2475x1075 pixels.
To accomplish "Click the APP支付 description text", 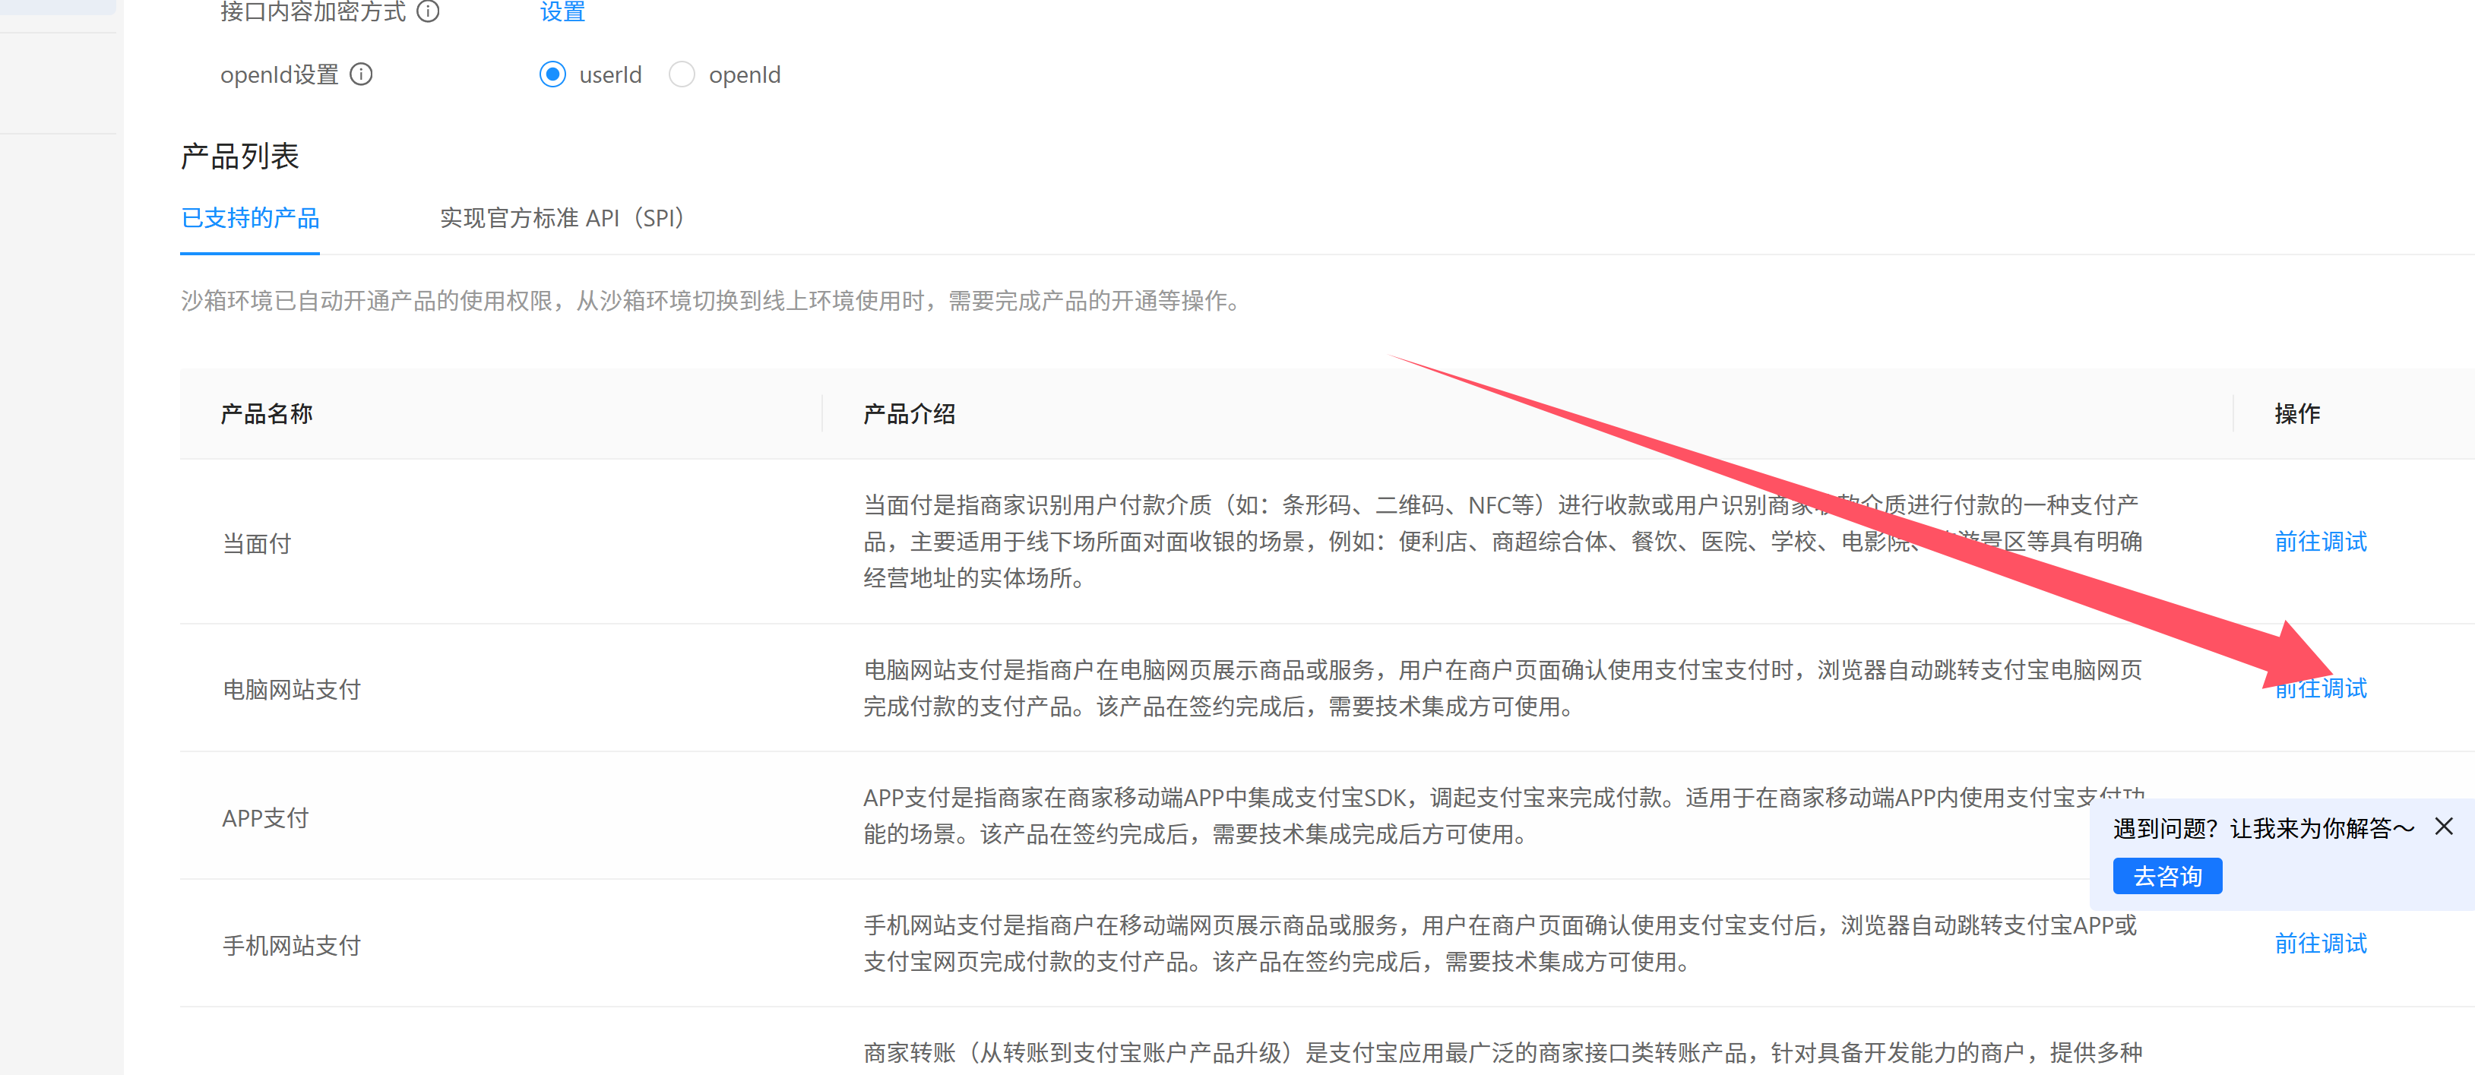I will [x=1502, y=816].
